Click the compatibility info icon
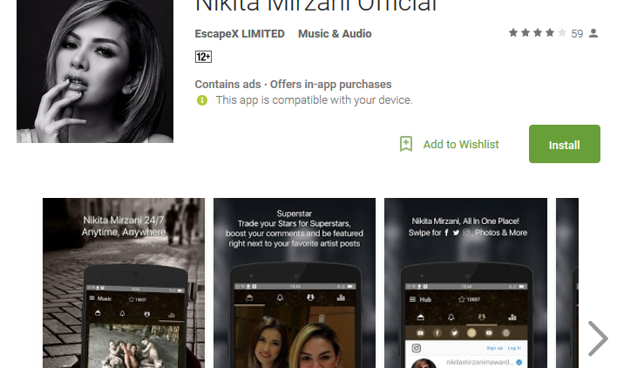Image resolution: width=617 pixels, height=368 pixels. [202, 100]
